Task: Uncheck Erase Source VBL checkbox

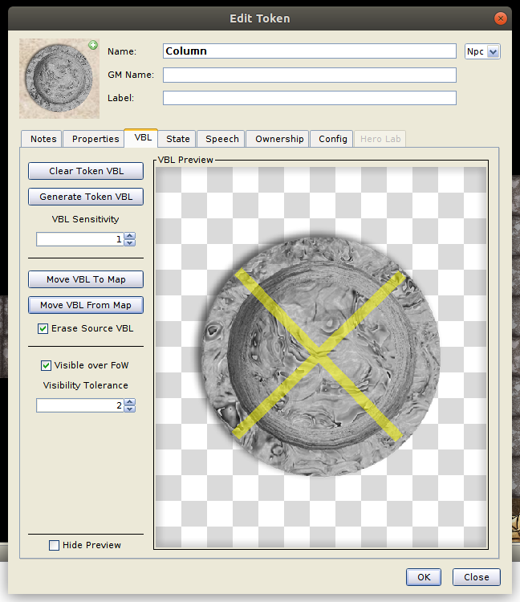Action: pyautogui.click(x=43, y=328)
